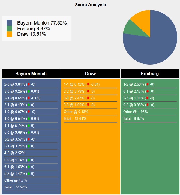Select the Draw column header
This screenshot has height=195, width=180.
coord(90,74)
